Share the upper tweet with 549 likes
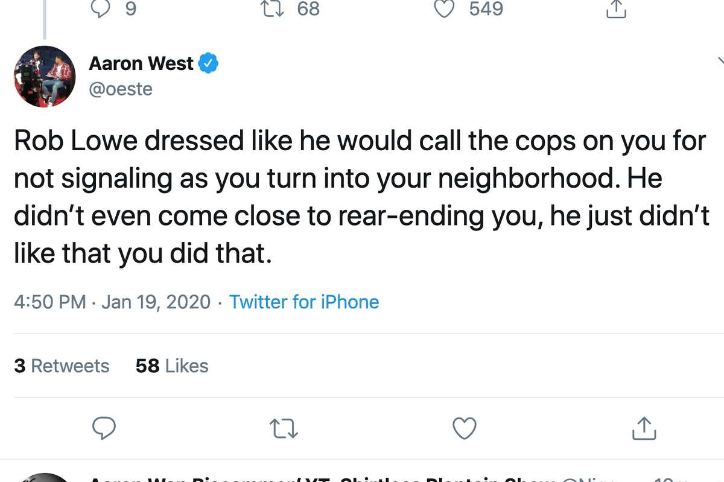724x482 pixels. tap(616, 9)
